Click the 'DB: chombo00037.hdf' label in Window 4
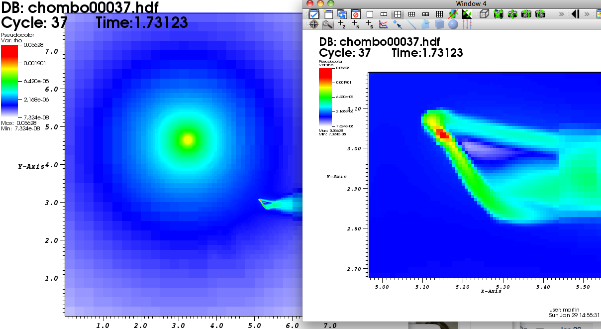601x329 pixels. coord(380,41)
